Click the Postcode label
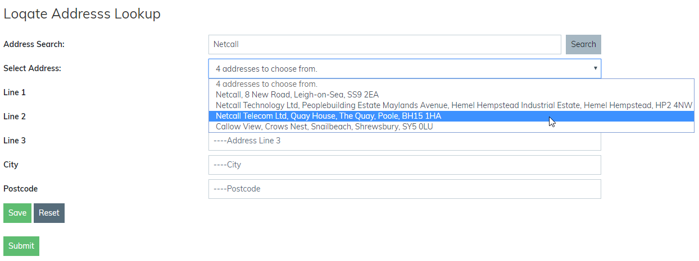The height and width of the screenshot is (261, 699). [x=21, y=189]
